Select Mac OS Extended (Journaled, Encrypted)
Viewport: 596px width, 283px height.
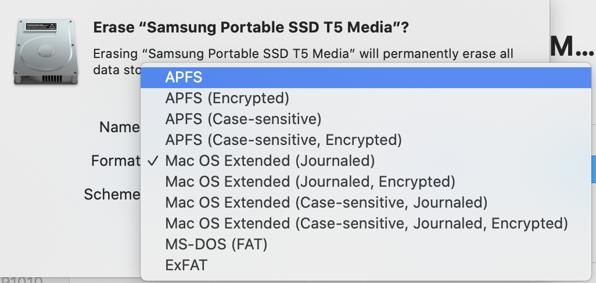(310, 182)
